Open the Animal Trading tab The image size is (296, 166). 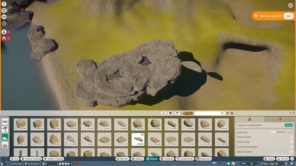(x=31, y=159)
